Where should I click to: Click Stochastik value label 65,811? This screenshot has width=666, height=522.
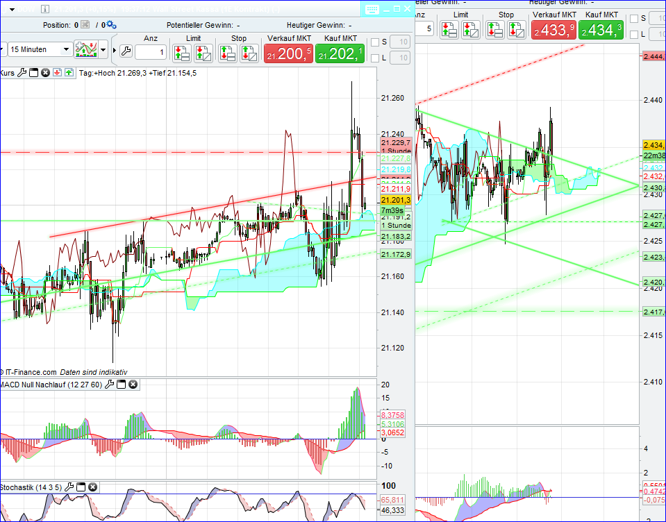392,500
